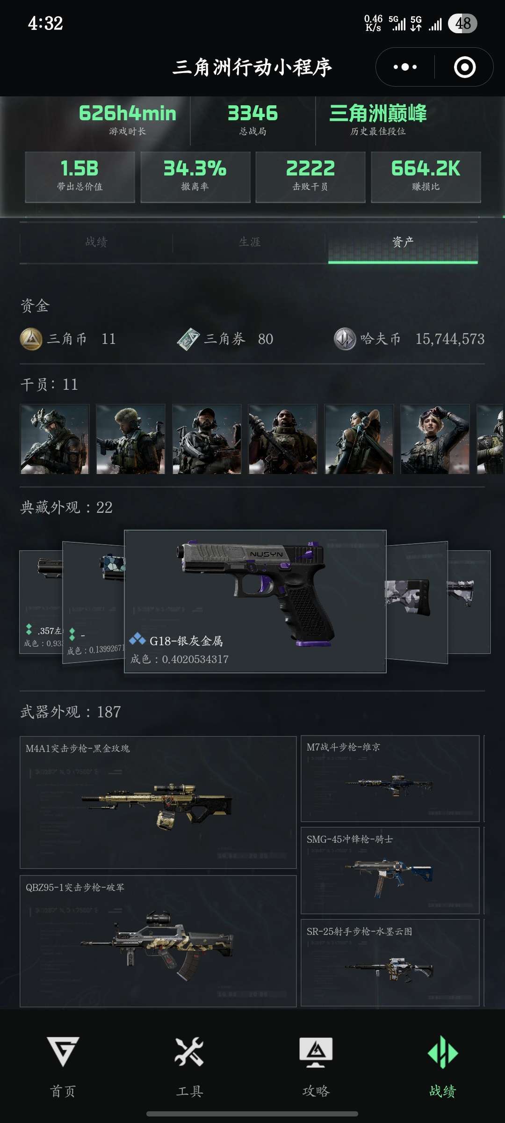Open the M4A1突击步枪-黑金玫瑰 skin card
This screenshot has height=1123, width=505.
[158, 802]
